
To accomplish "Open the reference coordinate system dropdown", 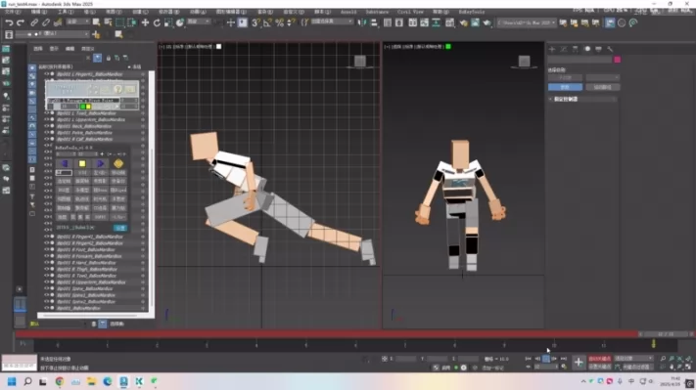I will click(x=199, y=22).
